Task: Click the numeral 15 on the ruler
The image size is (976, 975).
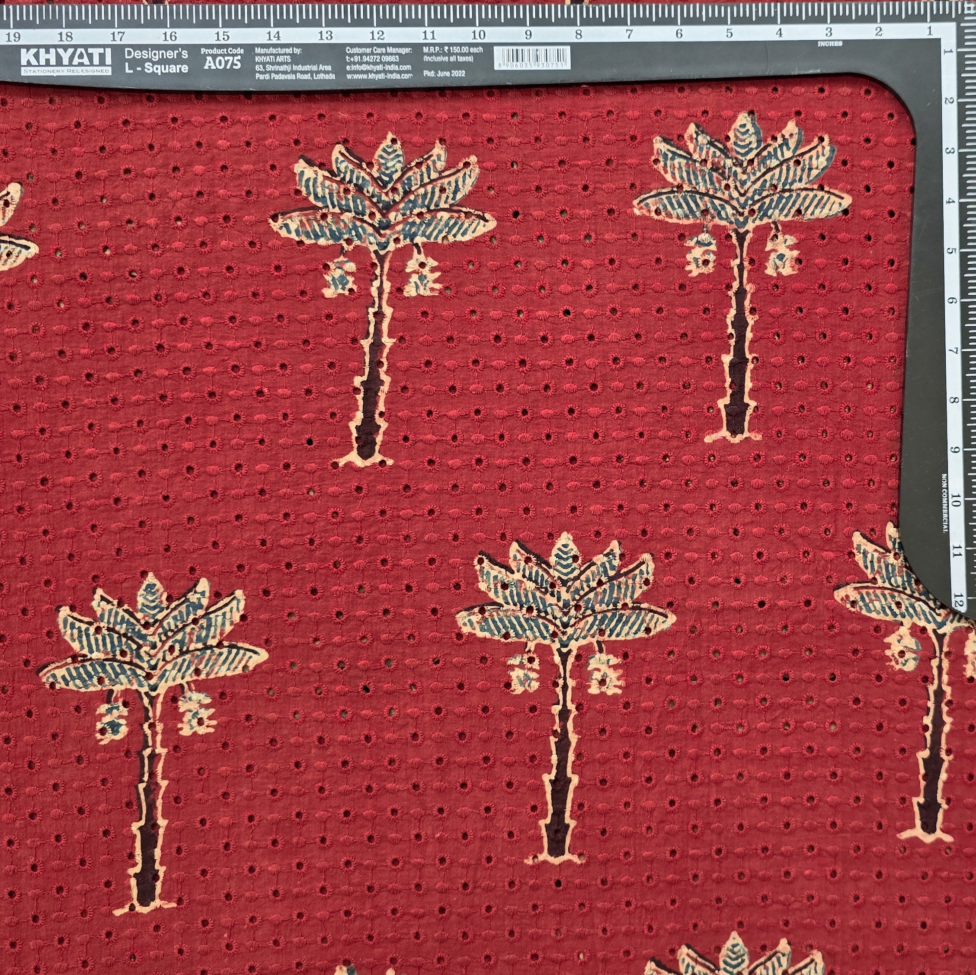Action: pyautogui.click(x=222, y=36)
